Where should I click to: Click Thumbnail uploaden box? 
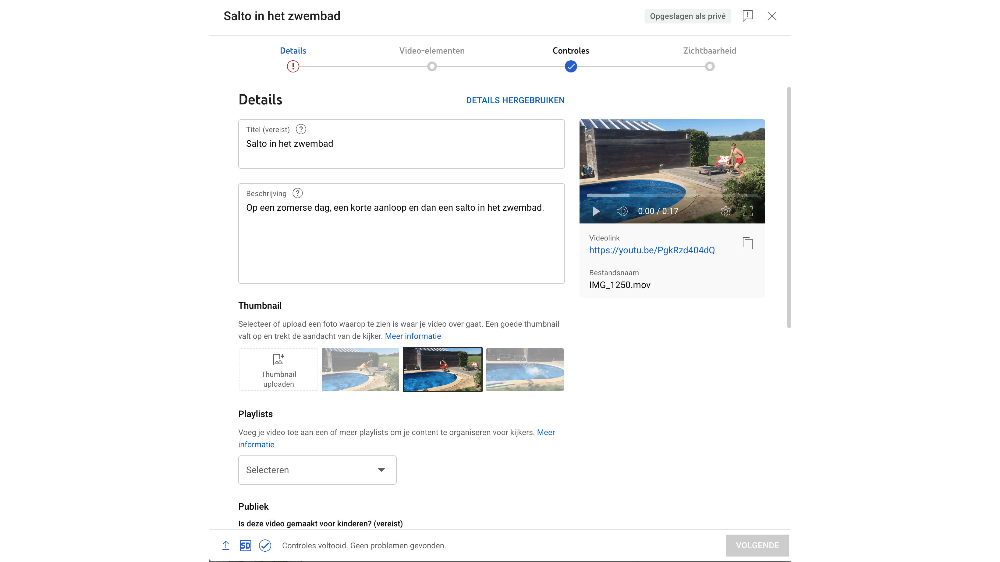(278, 369)
